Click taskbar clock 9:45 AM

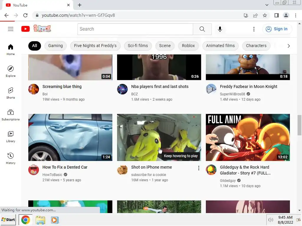tap(285, 217)
